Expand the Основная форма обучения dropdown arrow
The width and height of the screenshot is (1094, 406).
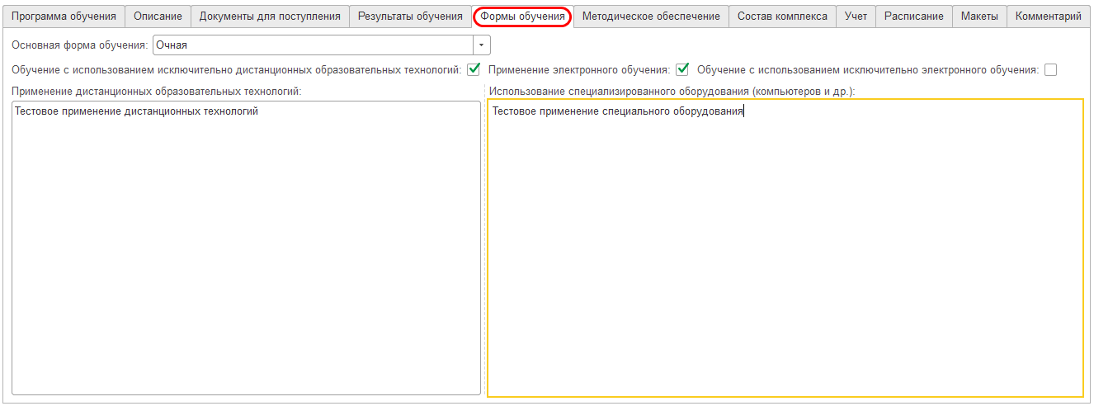[x=481, y=45]
